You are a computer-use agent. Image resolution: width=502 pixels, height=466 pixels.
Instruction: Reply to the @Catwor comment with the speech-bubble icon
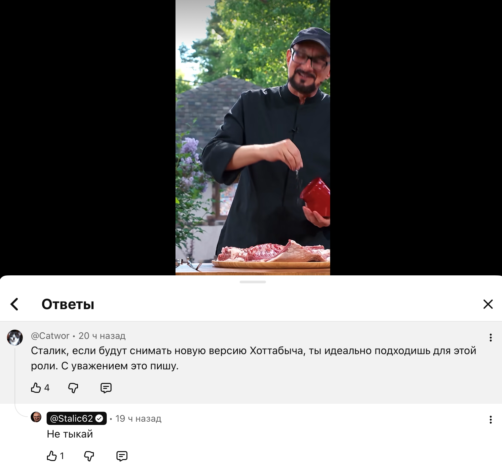[106, 388]
